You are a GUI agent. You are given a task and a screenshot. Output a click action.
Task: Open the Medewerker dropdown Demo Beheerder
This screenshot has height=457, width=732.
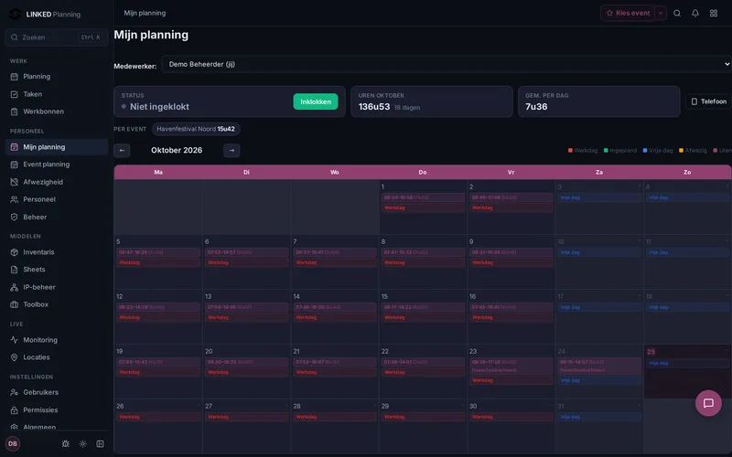tap(447, 64)
